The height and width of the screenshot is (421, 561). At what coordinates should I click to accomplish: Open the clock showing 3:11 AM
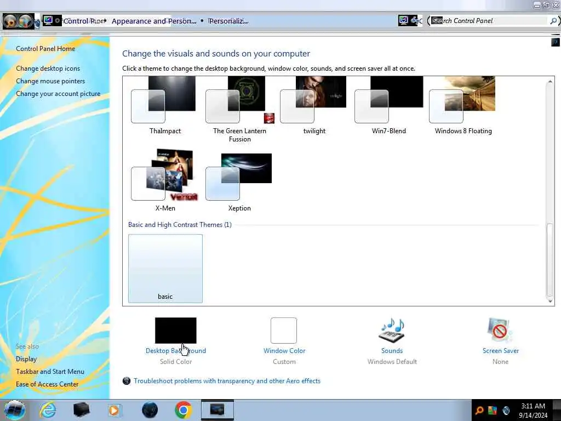pyautogui.click(x=533, y=411)
